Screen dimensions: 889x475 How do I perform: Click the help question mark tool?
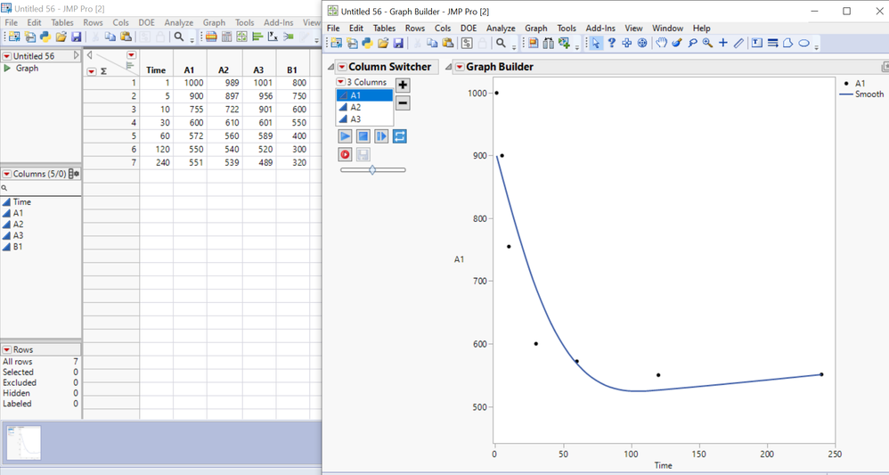tap(611, 43)
